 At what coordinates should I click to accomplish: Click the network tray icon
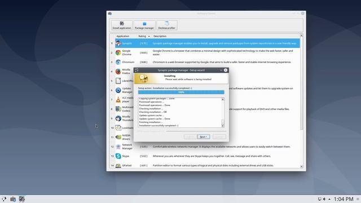(x=320, y=199)
